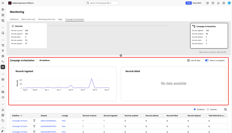
Task: Click the Records skipped column header
Action: 194,116
